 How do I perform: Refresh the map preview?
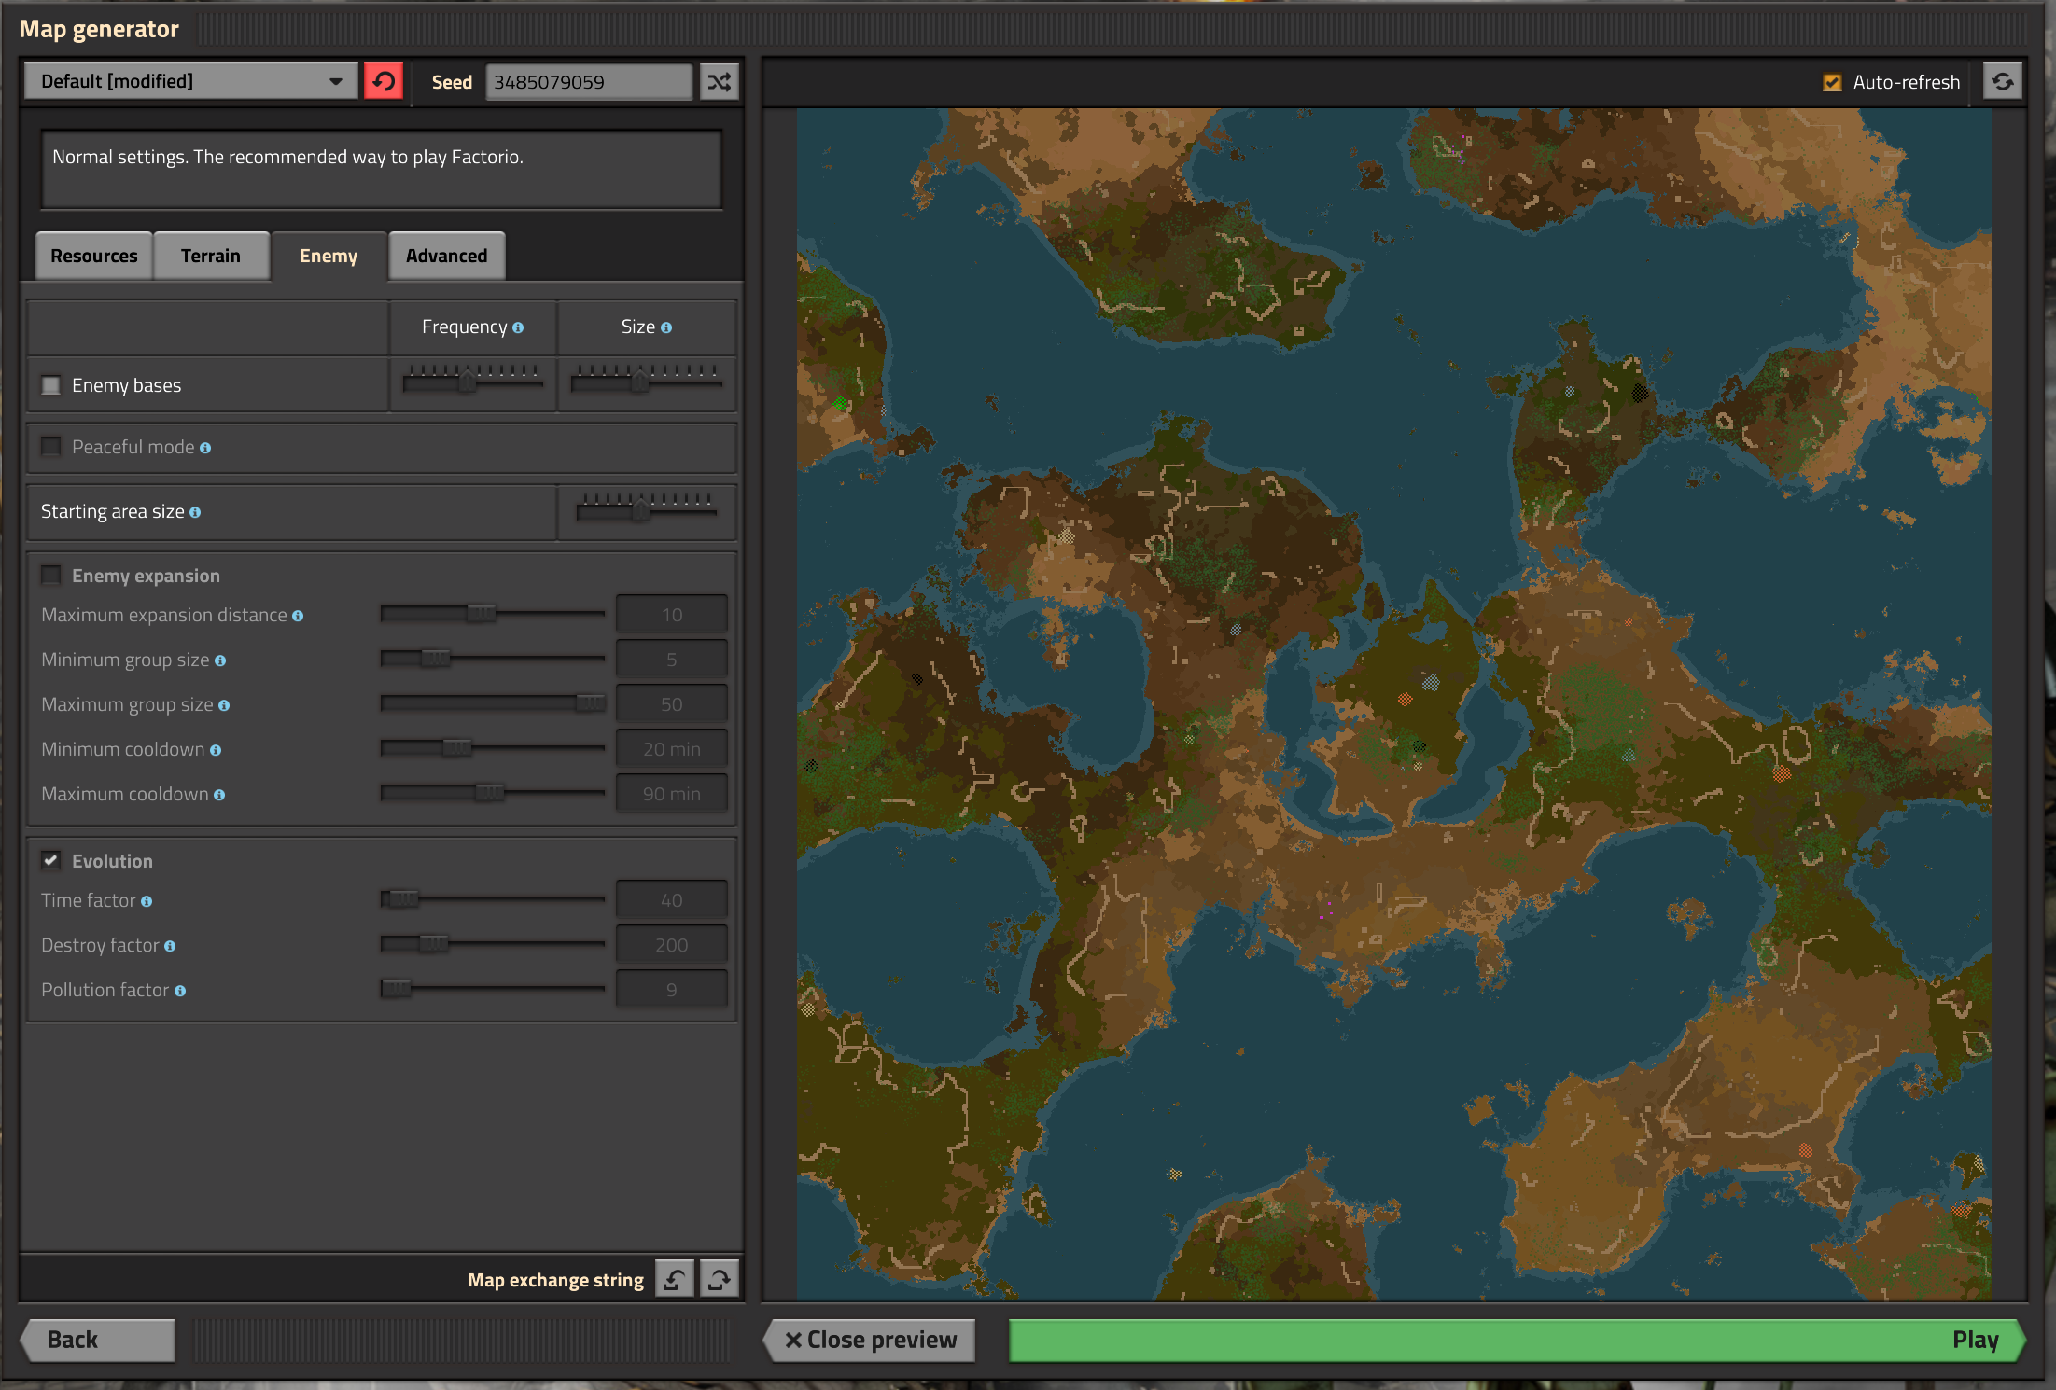(x=2003, y=81)
